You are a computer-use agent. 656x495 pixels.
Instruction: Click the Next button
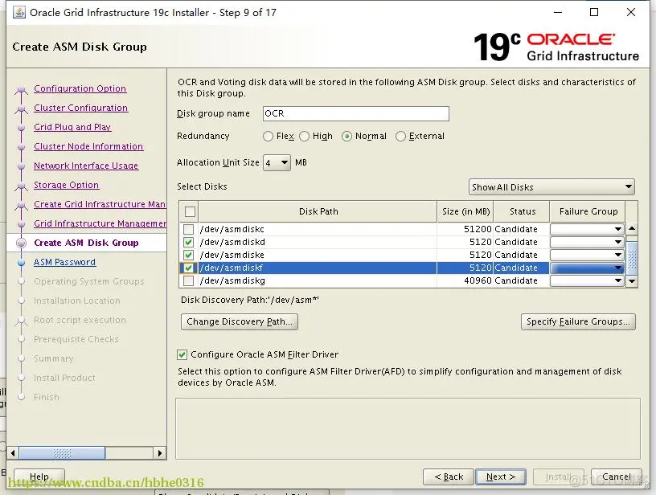[x=501, y=477]
